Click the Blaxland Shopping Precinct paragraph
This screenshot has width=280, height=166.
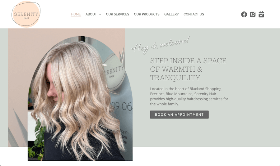(189, 96)
